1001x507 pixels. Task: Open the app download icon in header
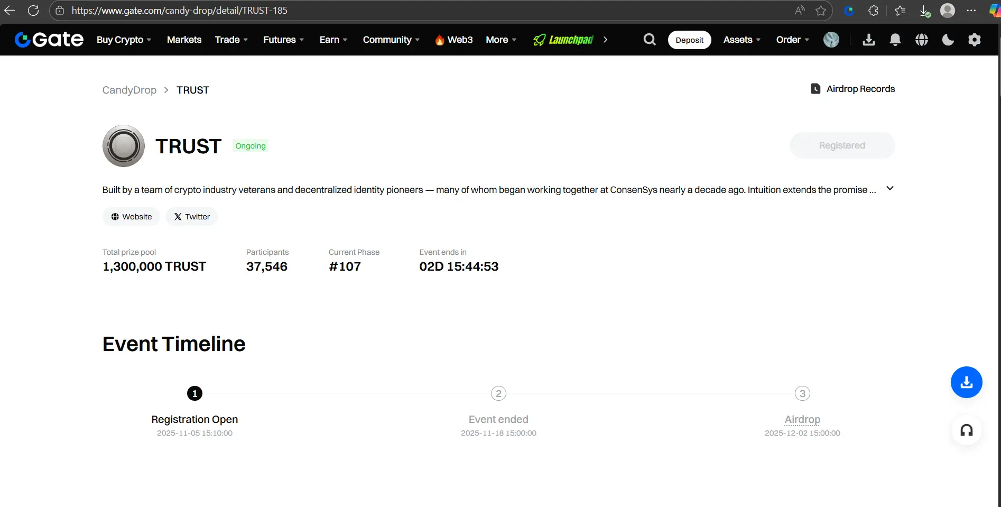pos(869,40)
